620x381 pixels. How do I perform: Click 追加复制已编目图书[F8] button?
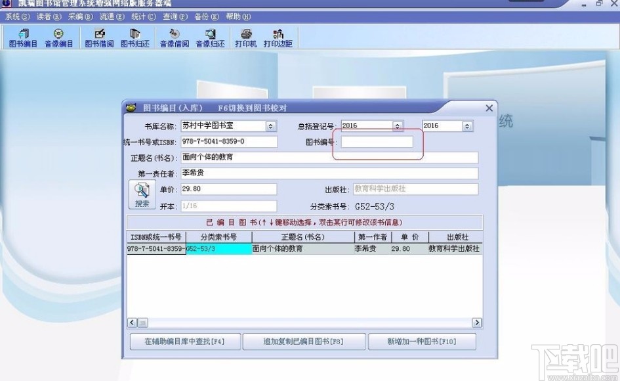304,342
